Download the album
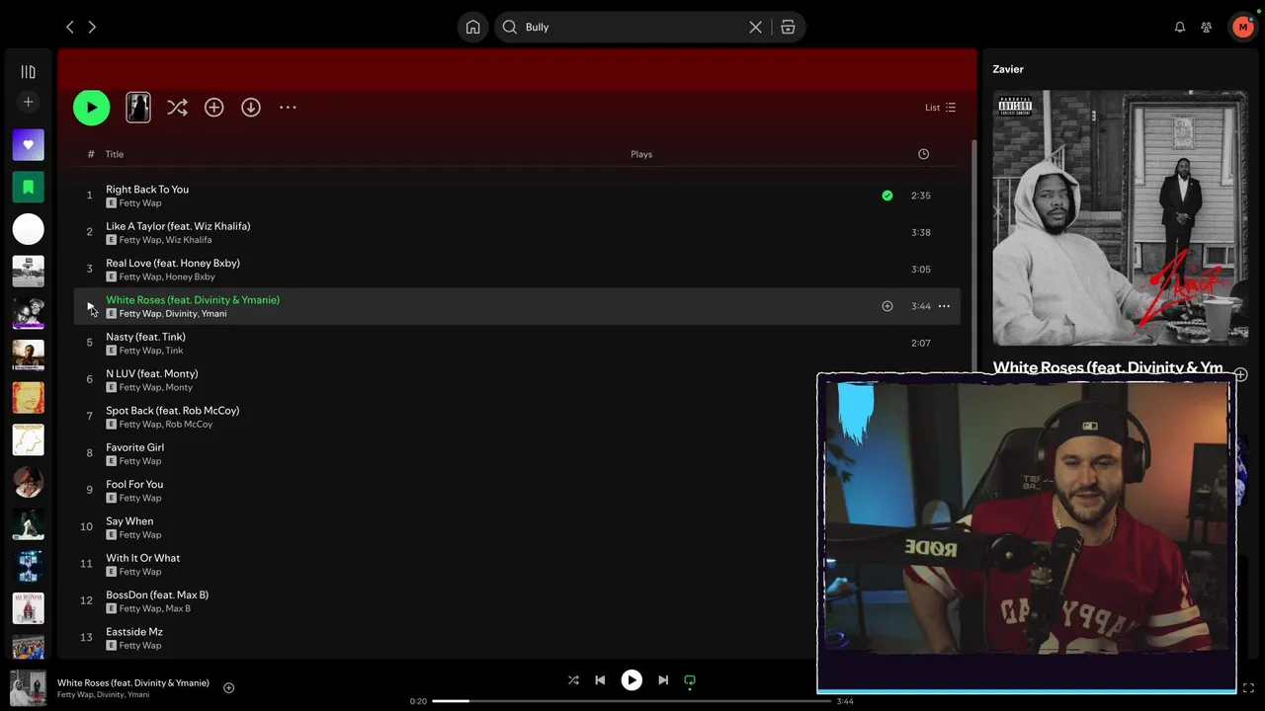 coord(251,108)
